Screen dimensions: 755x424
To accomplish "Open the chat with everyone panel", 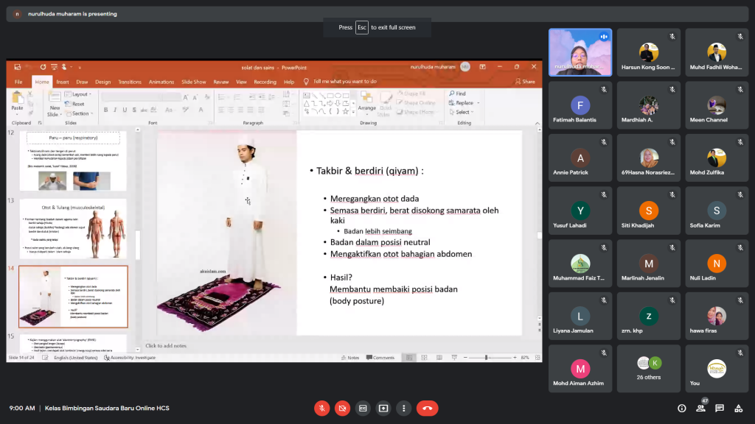I will point(720,408).
